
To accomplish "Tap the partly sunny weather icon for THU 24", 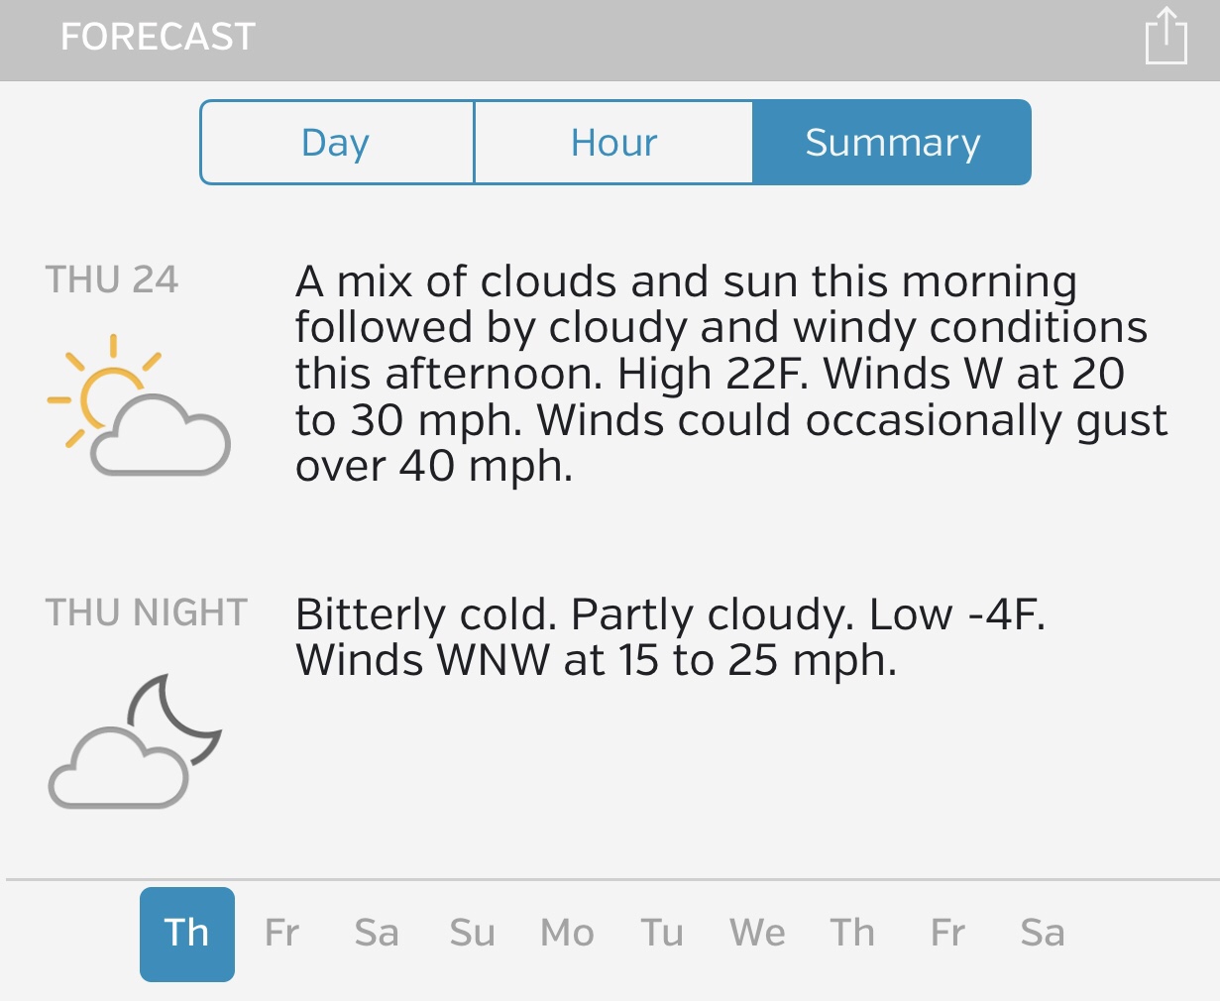I will coord(139,405).
